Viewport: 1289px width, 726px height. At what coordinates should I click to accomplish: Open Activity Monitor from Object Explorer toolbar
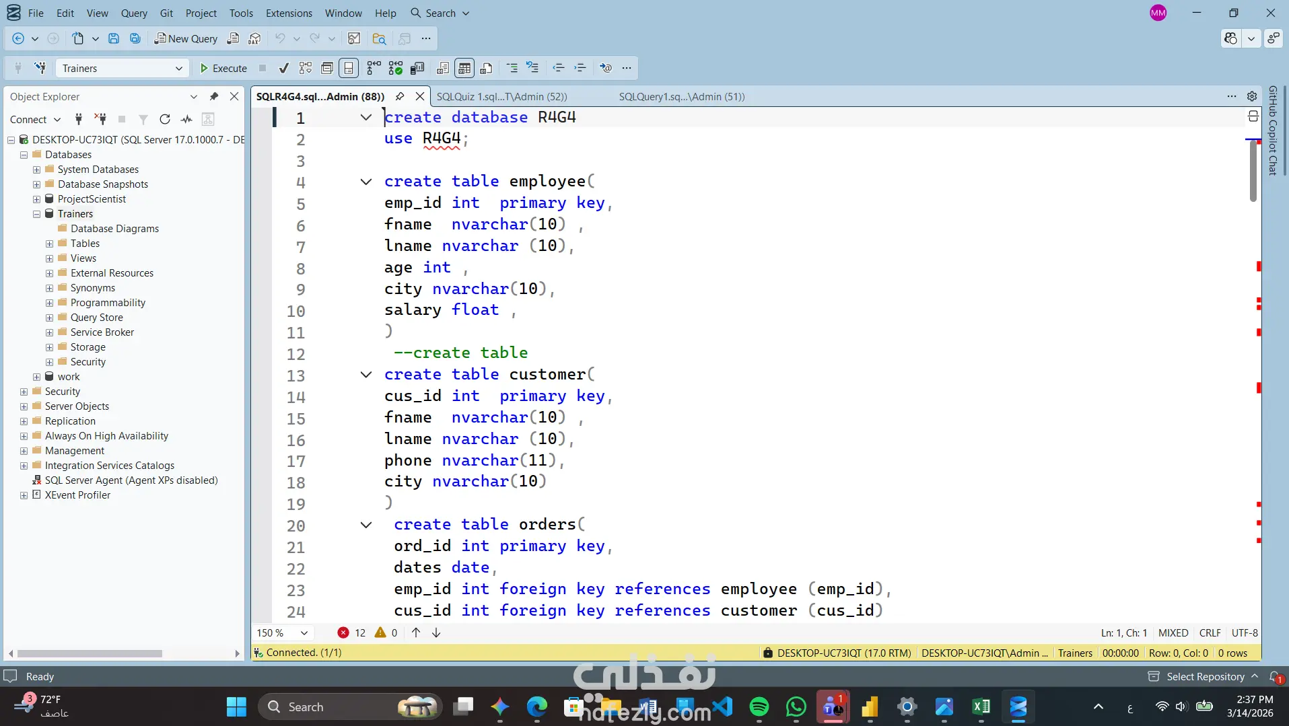pos(186,119)
